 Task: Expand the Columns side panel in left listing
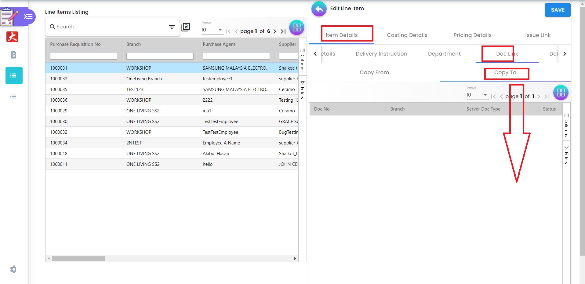(x=302, y=60)
